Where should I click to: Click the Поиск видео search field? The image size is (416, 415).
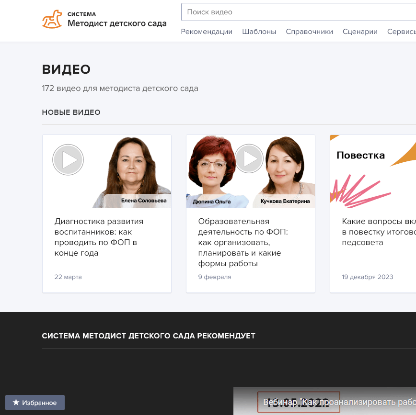(x=299, y=12)
